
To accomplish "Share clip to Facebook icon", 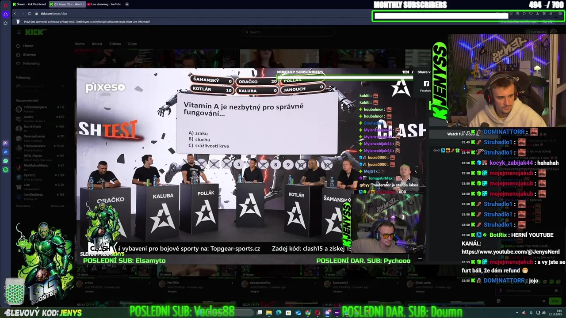I will pyautogui.click(x=426, y=83).
